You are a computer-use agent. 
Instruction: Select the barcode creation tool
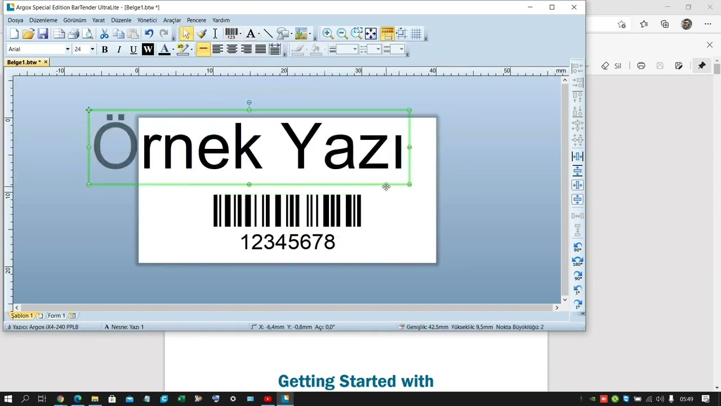pyautogui.click(x=231, y=34)
